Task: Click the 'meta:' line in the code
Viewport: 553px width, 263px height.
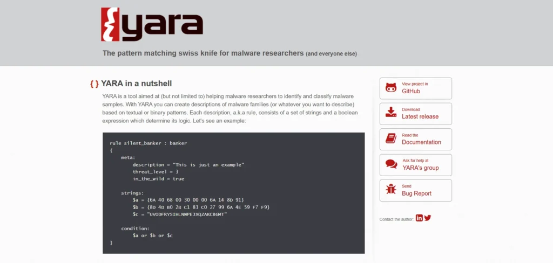Action: coord(128,157)
